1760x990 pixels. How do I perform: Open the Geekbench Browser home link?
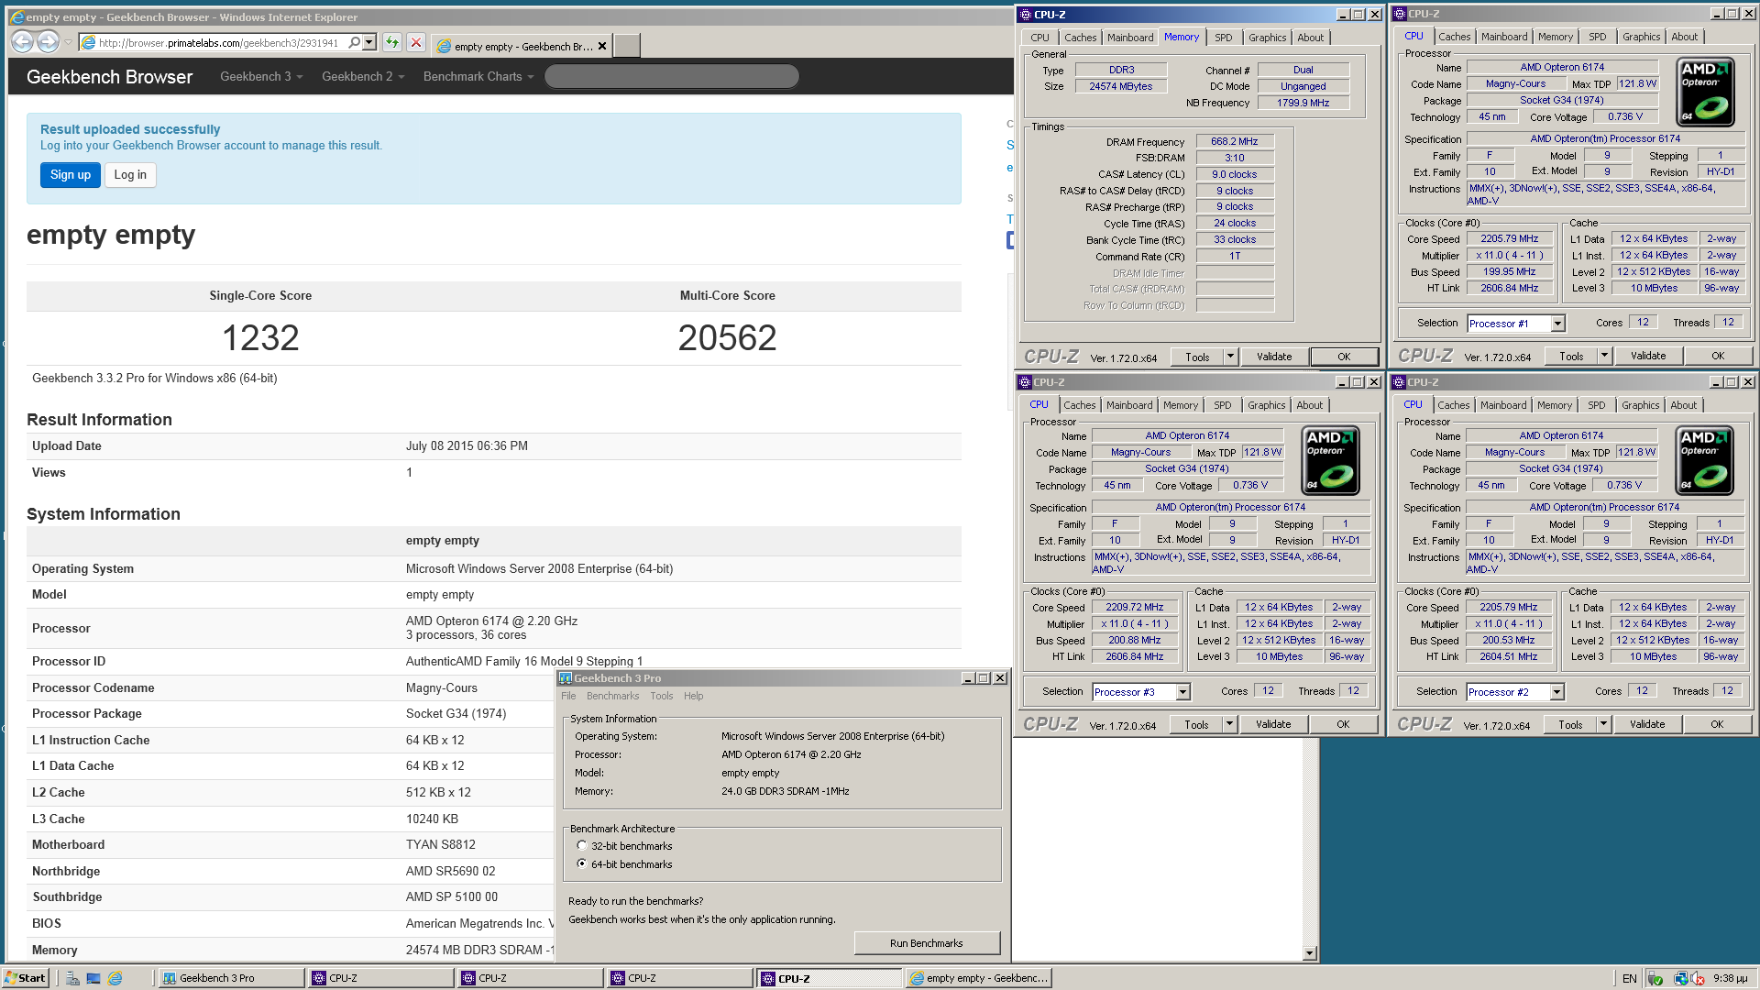110,77
